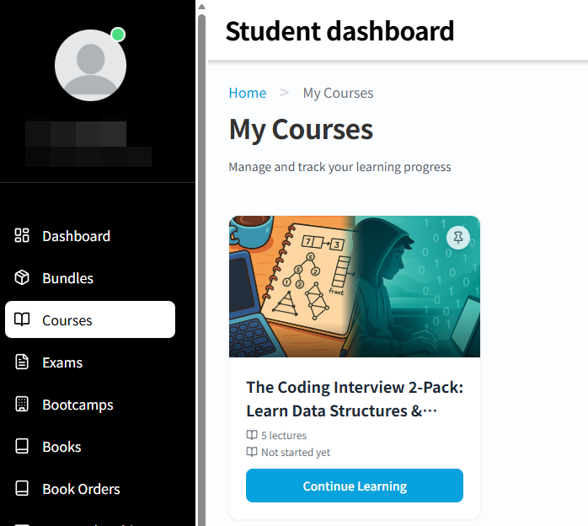This screenshot has width=588, height=526.
Task: Click the My Courses breadcrumb text
Action: 338,93
